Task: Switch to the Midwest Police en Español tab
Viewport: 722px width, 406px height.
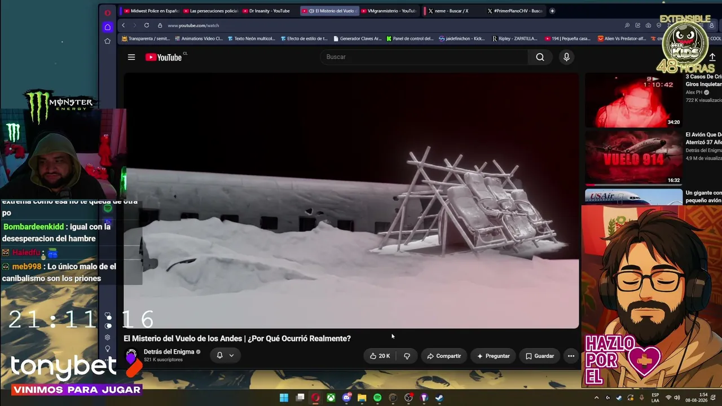Action: pos(152,11)
